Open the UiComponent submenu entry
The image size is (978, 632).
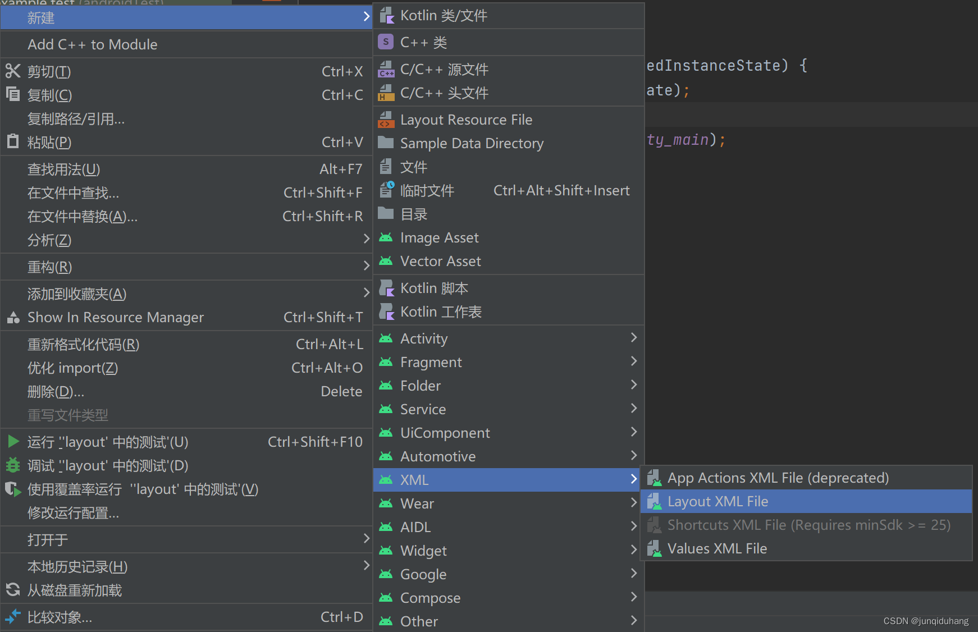(x=508, y=433)
